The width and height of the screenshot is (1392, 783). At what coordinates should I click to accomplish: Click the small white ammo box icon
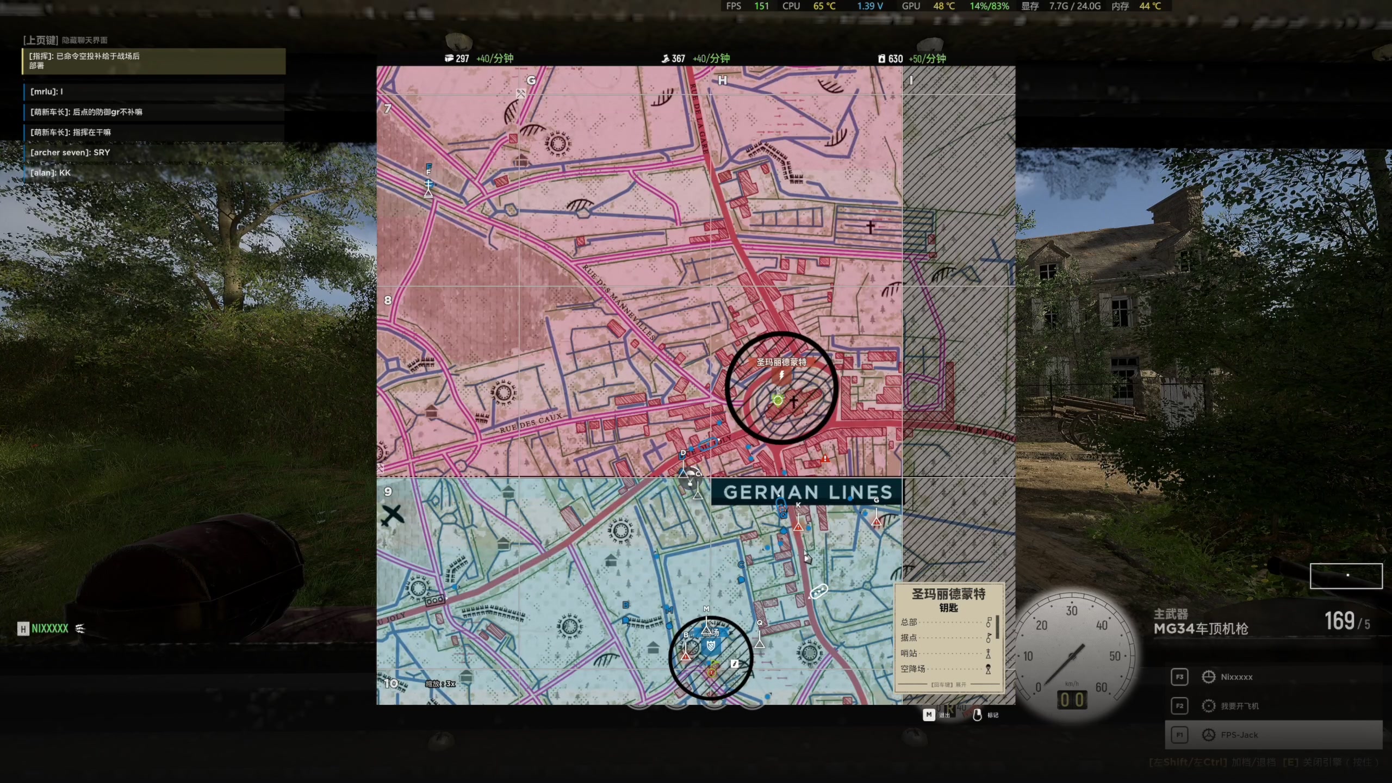tap(735, 663)
